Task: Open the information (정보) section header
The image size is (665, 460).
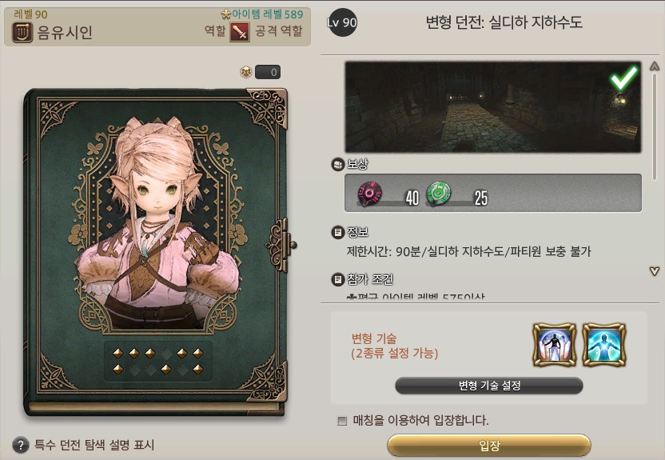Action: pyautogui.click(x=357, y=232)
